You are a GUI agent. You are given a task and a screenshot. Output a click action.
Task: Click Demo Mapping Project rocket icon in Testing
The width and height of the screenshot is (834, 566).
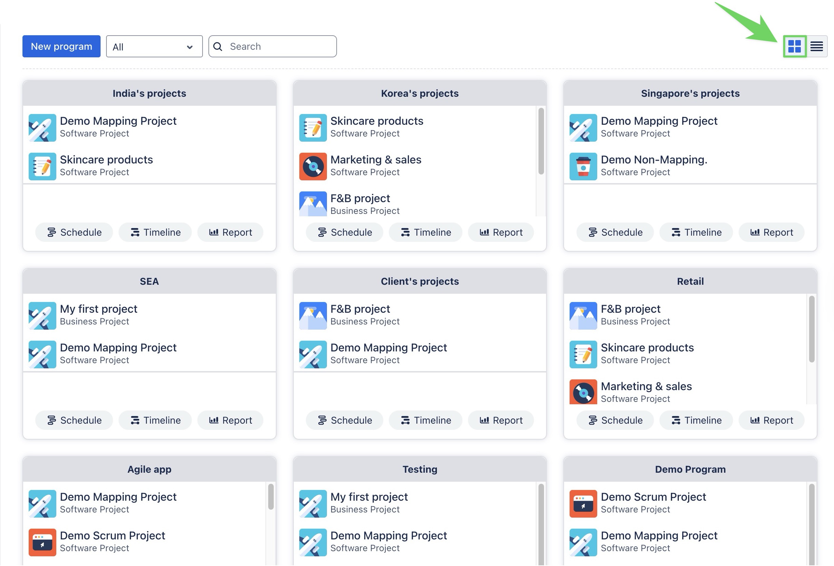(313, 542)
